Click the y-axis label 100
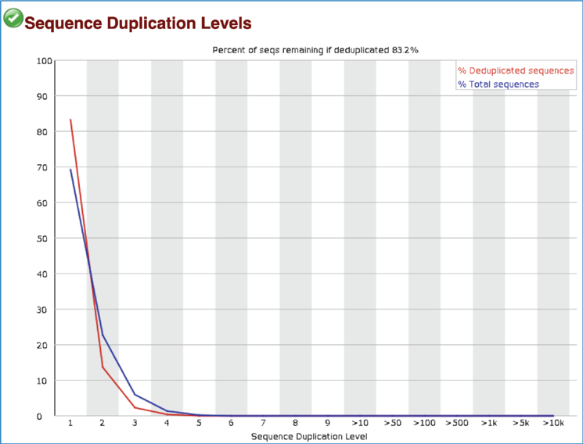 [45, 61]
